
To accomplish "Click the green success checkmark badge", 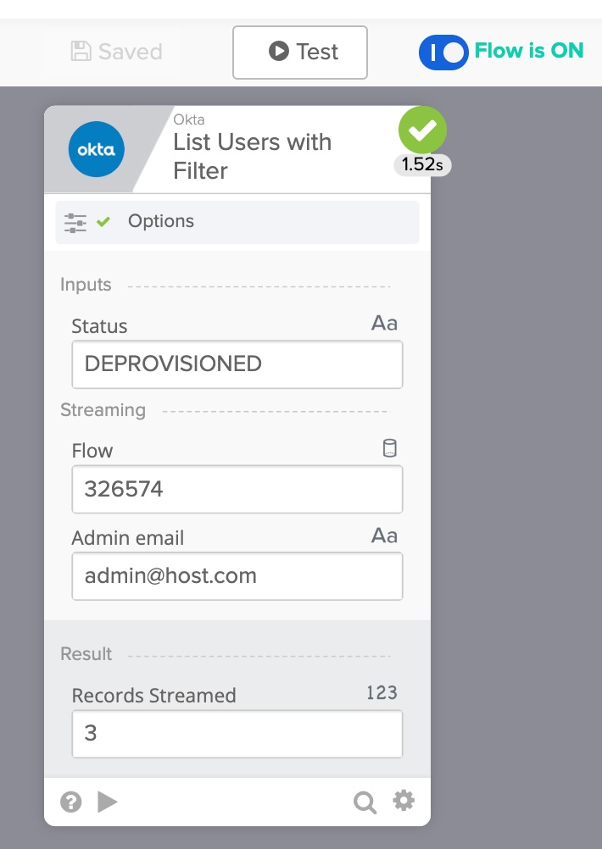I will [x=422, y=129].
